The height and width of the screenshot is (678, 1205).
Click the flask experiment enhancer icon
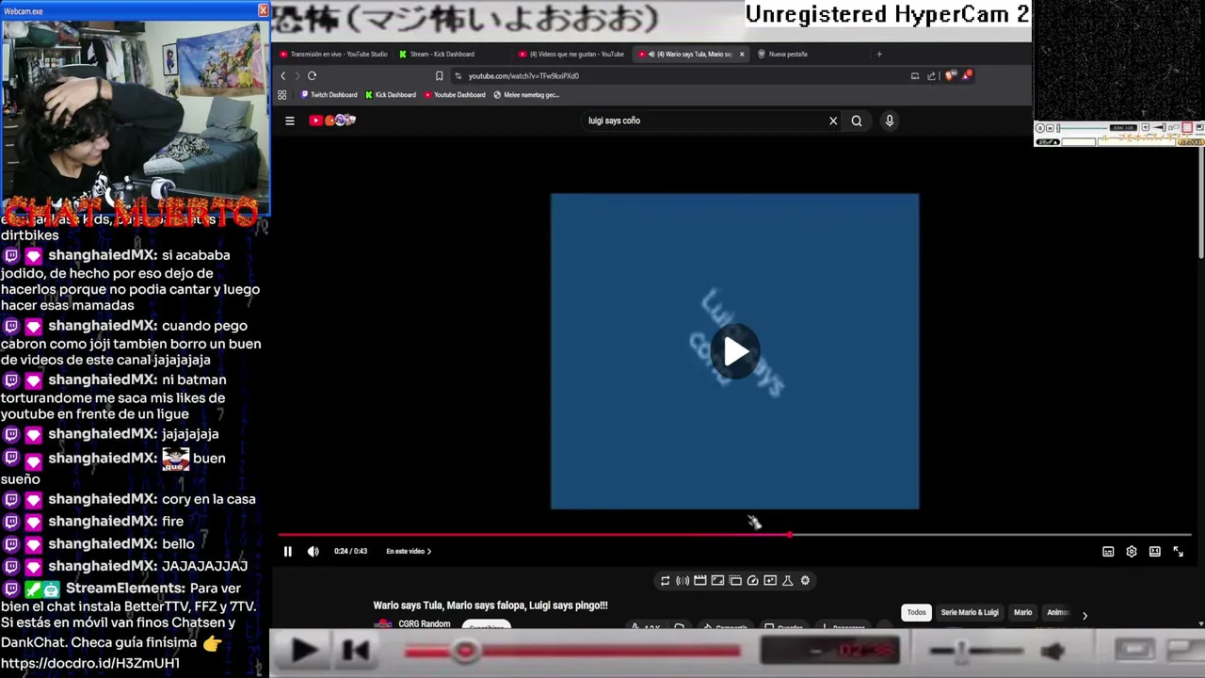[788, 581]
